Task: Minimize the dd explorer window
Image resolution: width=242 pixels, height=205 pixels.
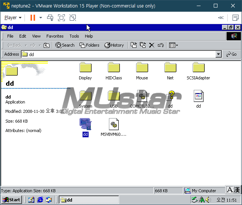Action: coord(225,27)
